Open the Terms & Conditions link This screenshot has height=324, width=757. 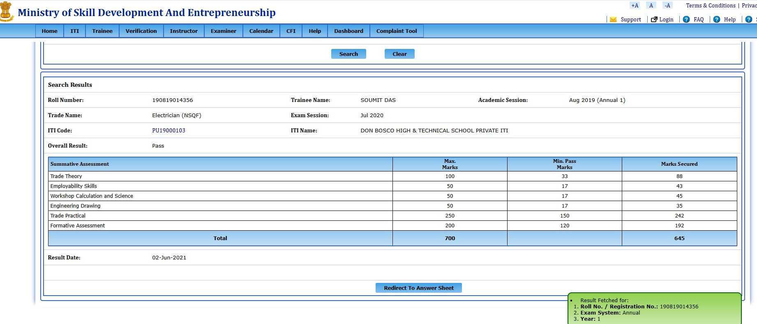[711, 5]
